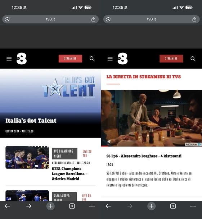Open tab switcher showing 3 in right toolbar
202x219 pixels.
click(173, 206)
